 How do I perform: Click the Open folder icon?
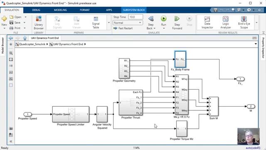11,17
